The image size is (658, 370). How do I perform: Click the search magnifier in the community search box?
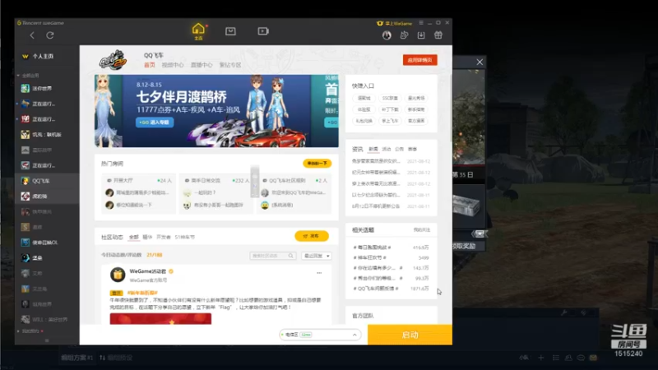coord(291,256)
